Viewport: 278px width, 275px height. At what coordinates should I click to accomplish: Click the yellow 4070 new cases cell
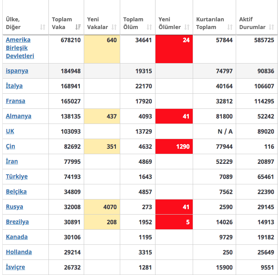[102, 207]
